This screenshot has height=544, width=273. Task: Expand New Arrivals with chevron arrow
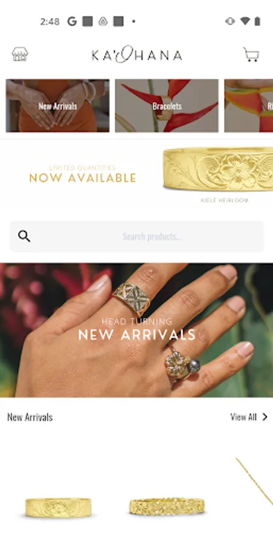tap(265, 416)
